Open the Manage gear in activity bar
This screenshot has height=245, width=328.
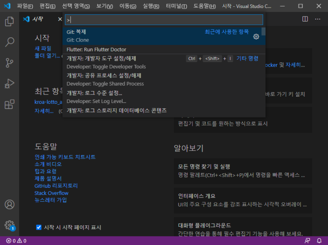coord(9,225)
